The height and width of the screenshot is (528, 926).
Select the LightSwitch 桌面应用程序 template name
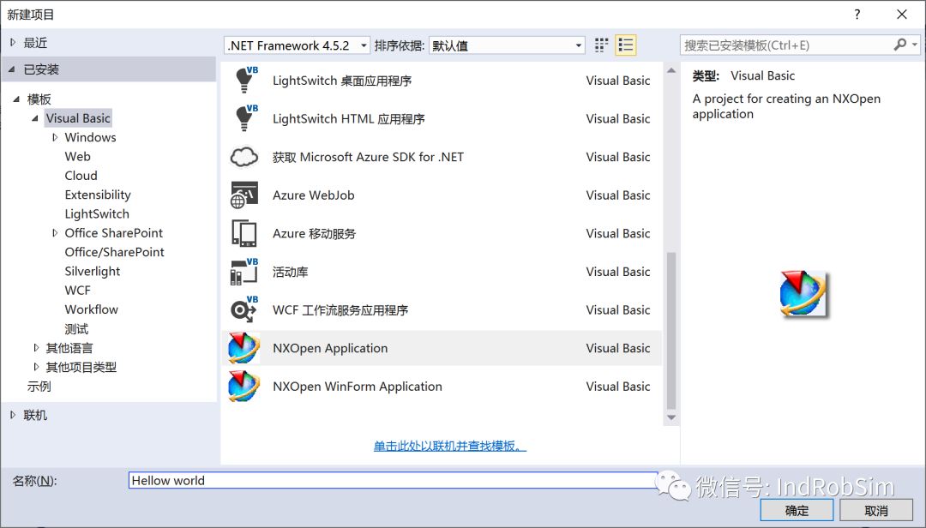[342, 81]
